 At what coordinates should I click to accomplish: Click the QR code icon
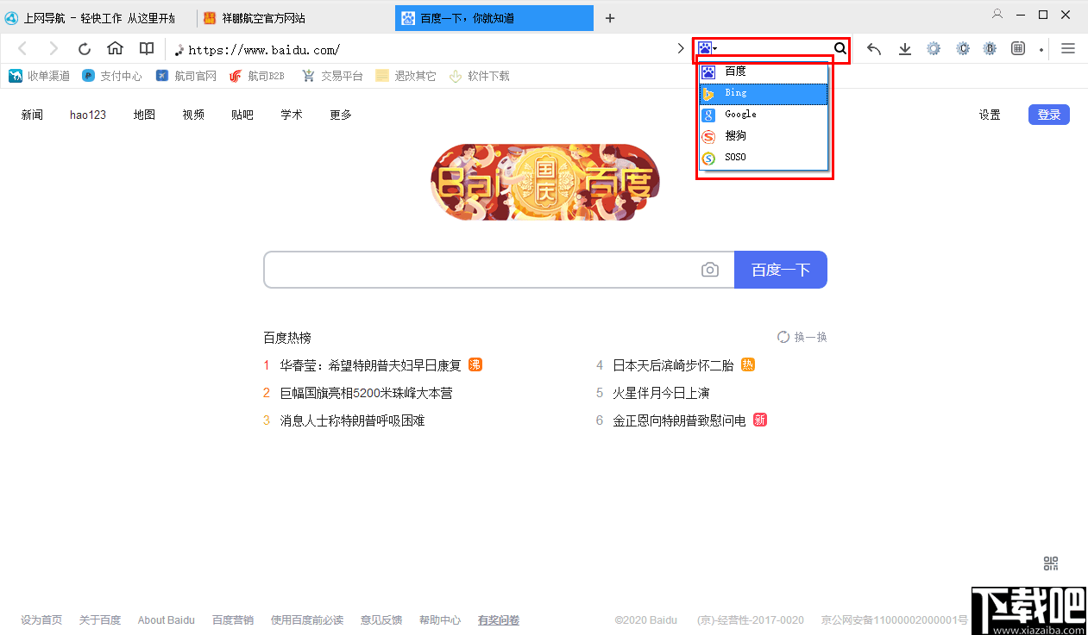[1051, 563]
